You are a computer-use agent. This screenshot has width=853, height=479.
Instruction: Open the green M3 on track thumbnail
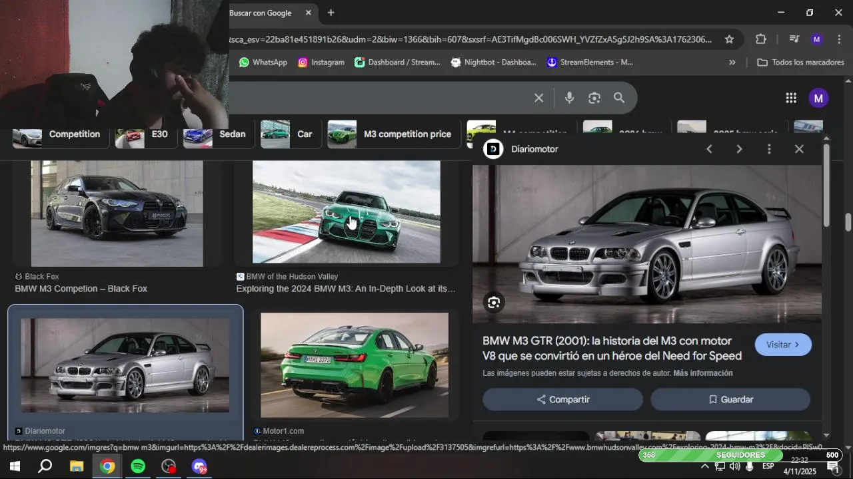tap(347, 212)
